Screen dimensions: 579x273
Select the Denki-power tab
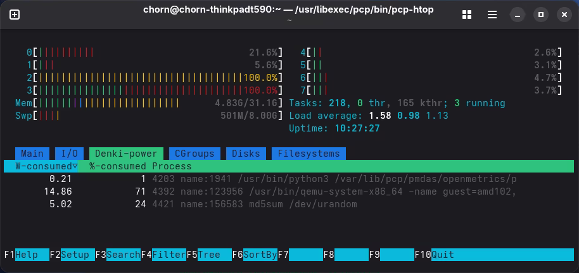tap(126, 154)
